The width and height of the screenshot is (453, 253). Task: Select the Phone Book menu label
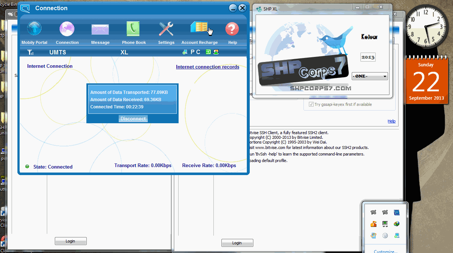coord(134,42)
